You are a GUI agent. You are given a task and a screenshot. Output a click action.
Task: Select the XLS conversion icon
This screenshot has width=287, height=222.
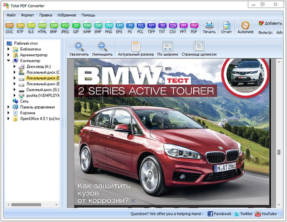point(31,28)
